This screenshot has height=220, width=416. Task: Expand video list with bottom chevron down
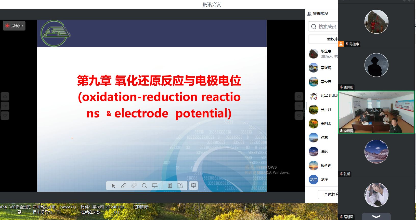[376, 216]
